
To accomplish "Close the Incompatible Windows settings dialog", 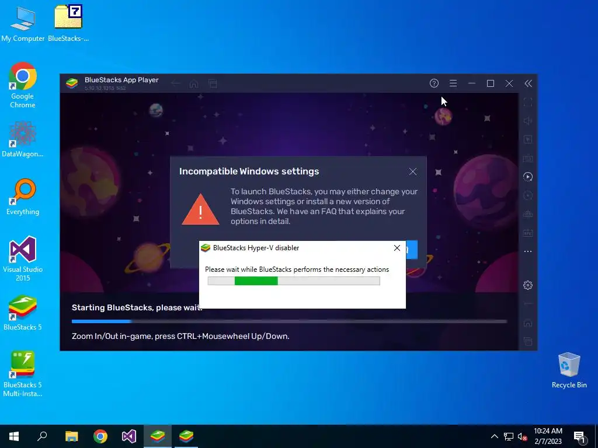I will point(413,172).
